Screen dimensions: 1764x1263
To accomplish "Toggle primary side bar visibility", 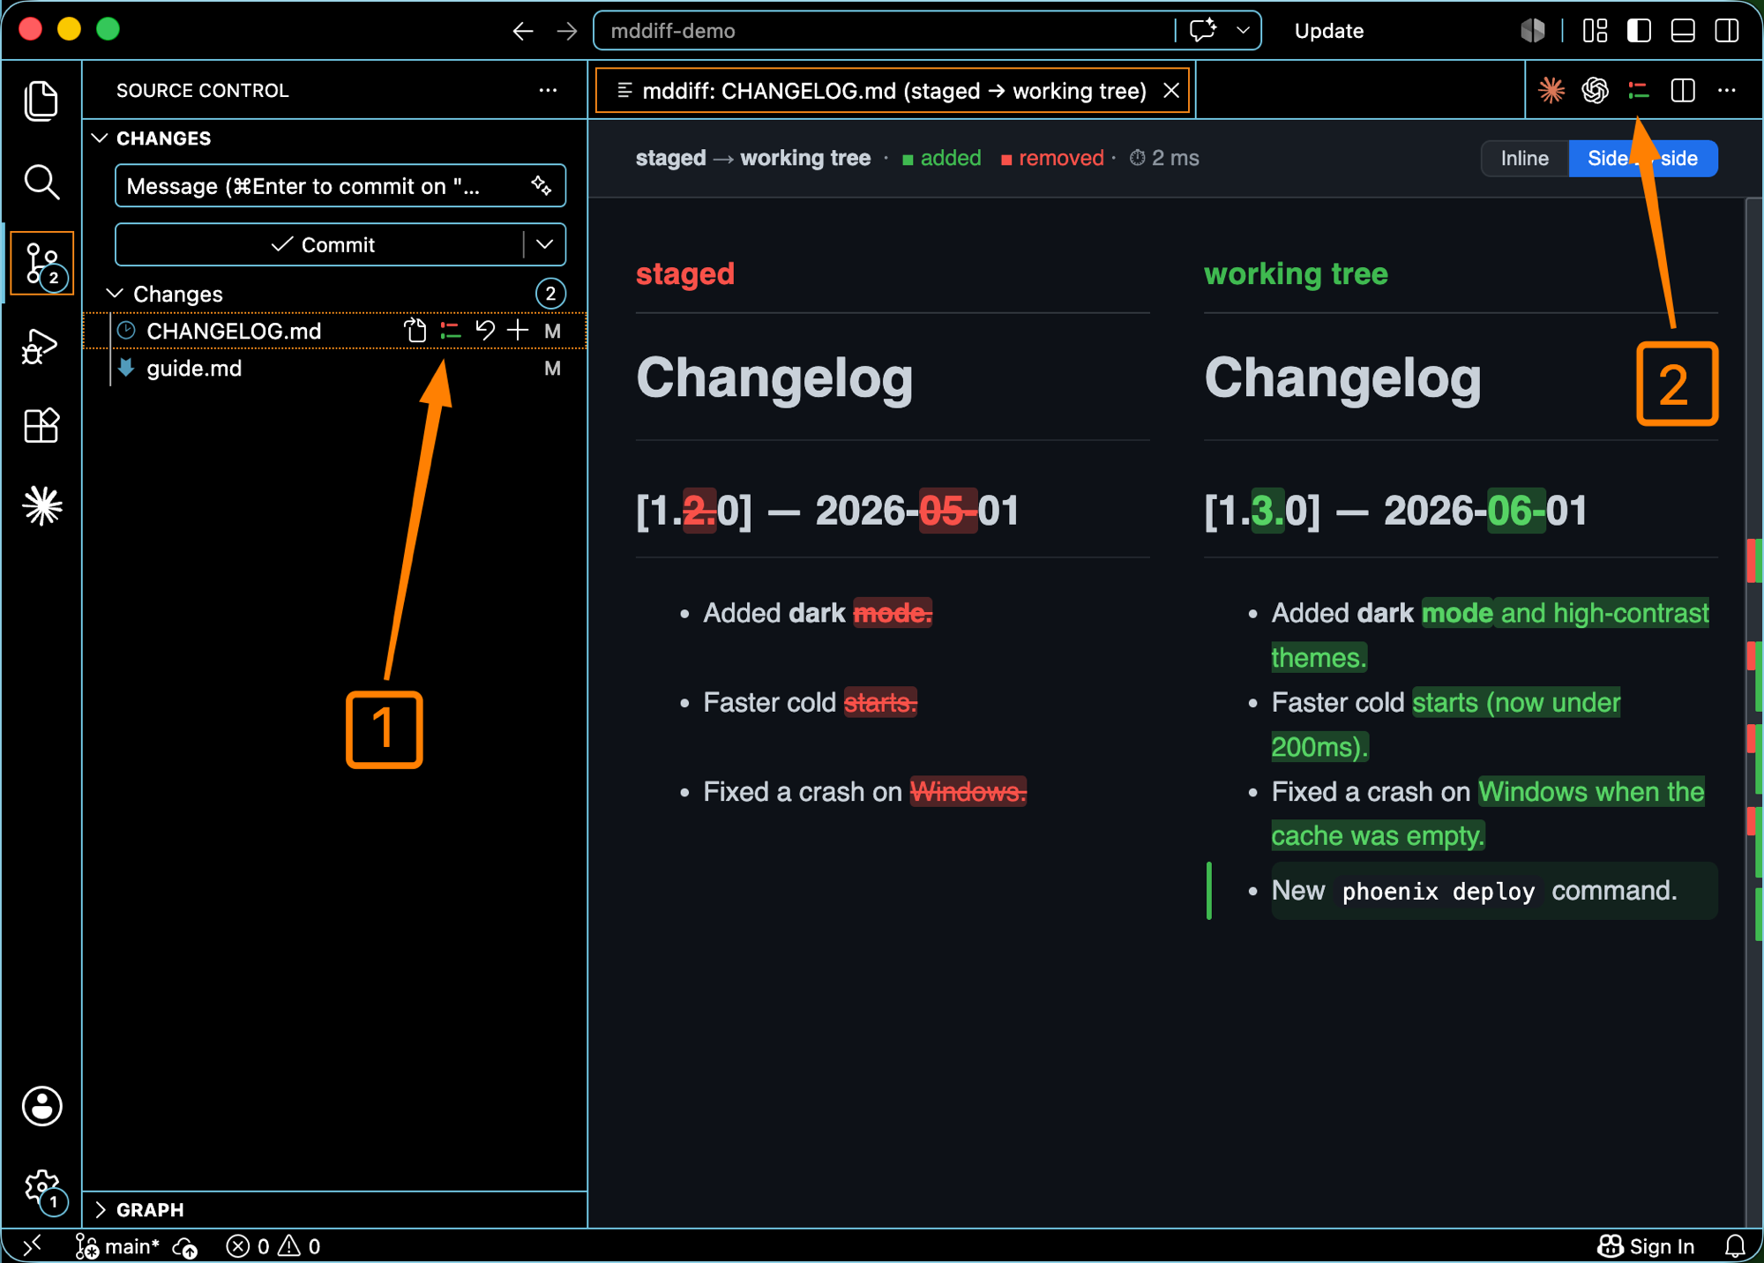I will pyautogui.click(x=1639, y=31).
